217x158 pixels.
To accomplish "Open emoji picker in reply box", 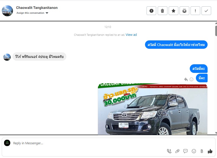I will pyautogui.click(x=194, y=151).
